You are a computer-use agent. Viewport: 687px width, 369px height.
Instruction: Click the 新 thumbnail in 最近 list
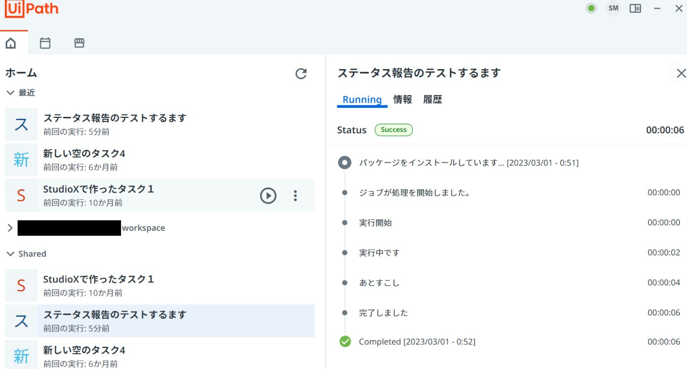pyautogui.click(x=21, y=160)
